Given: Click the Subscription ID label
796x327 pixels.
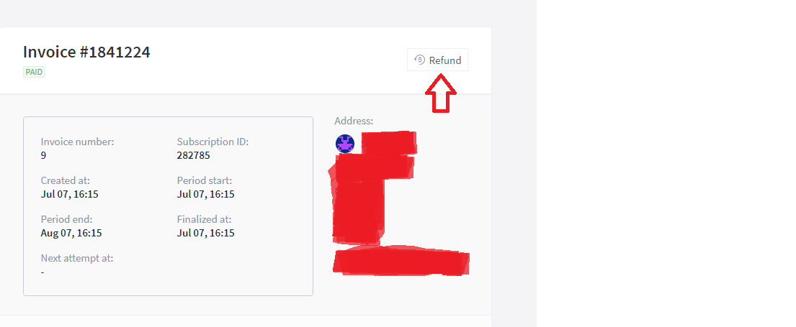Looking at the screenshot, I should [x=213, y=142].
